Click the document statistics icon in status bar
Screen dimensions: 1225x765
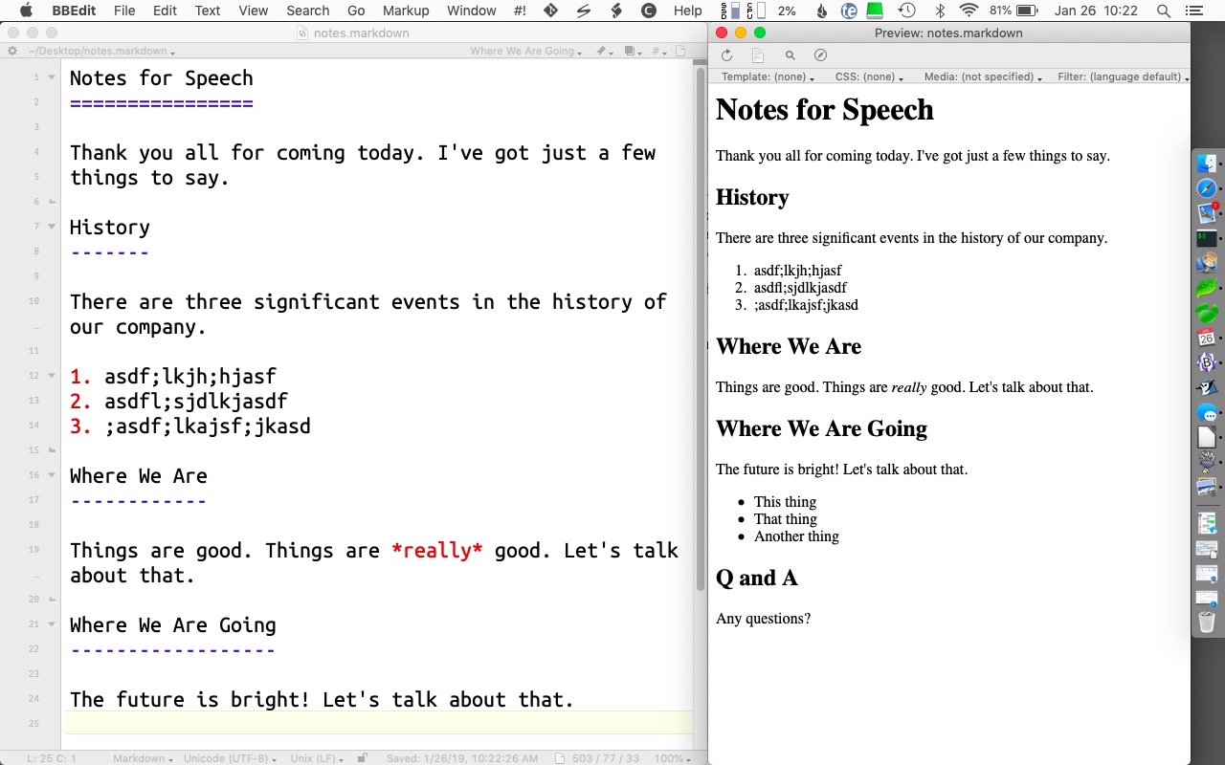[560, 758]
